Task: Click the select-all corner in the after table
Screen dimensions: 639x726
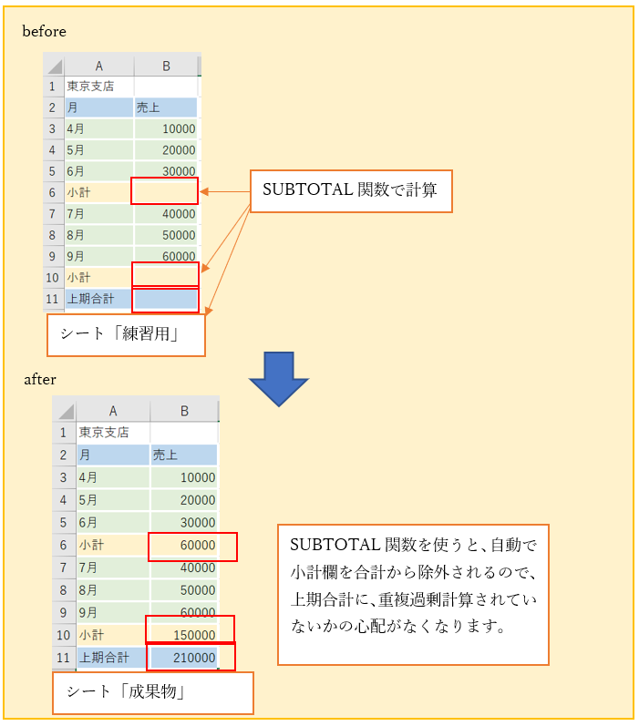Action: pyautogui.click(x=64, y=411)
